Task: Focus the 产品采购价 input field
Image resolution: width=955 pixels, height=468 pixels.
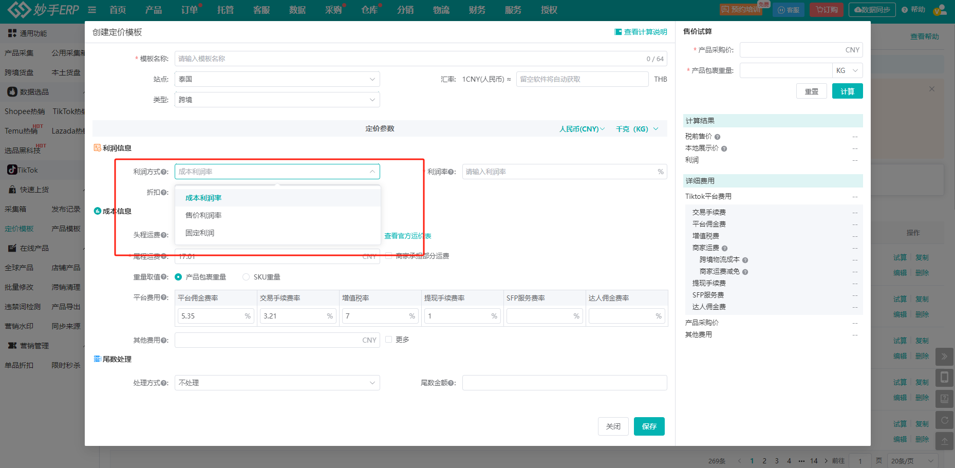Action: (801, 50)
